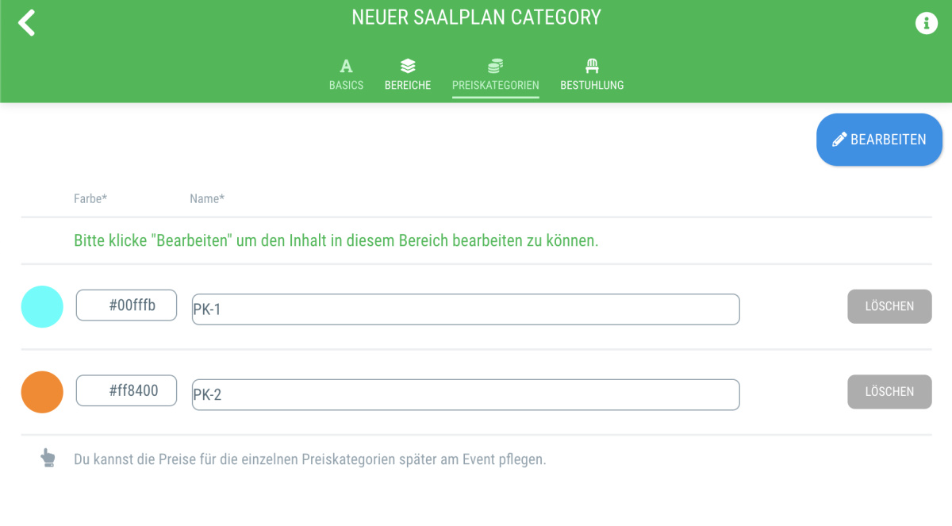Click the pencil icon on the Bearbeiten button
Viewport: 952px width, 526px height.
[839, 140]
